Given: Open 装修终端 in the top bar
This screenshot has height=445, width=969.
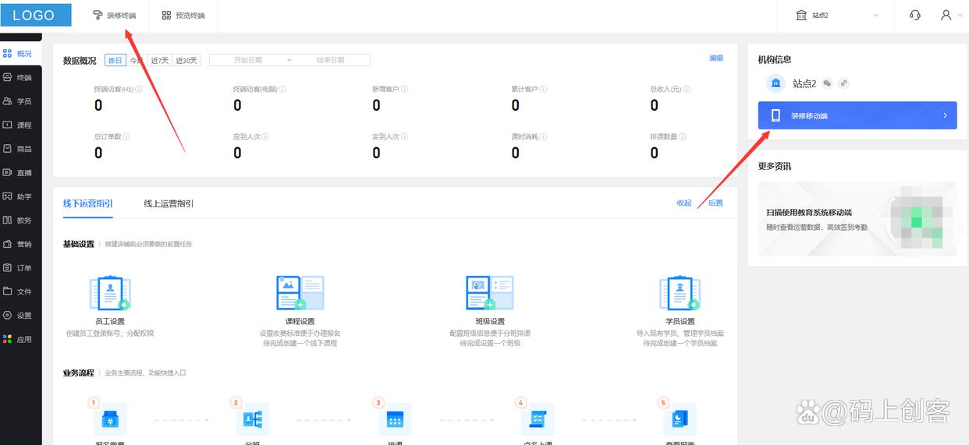Looking at the screenshot, I should point(114,16).
